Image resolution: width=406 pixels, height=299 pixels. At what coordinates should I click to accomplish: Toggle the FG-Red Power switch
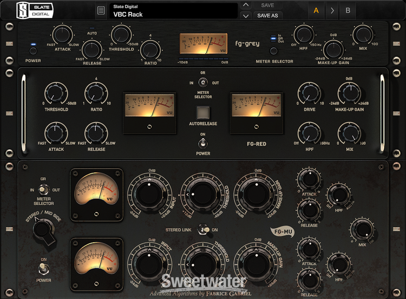203,143
